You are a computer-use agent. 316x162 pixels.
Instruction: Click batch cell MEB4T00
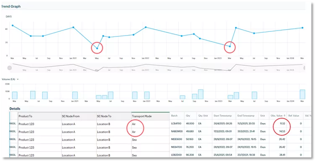pyautogui.click(x=177, y=147)
